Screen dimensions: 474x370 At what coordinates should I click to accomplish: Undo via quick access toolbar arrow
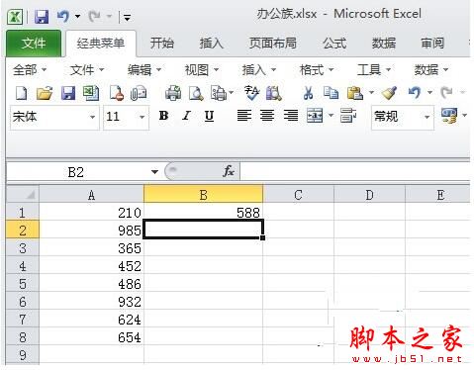63,16
